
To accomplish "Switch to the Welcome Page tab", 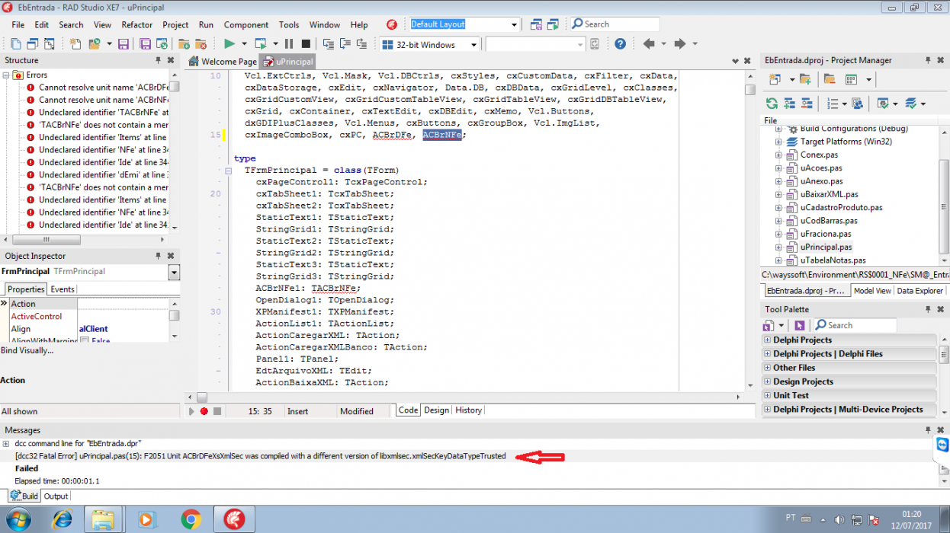I will click(223, 62).
